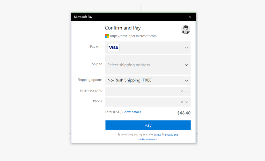Open the Pay with payment method dropdown

coord(148,48)
